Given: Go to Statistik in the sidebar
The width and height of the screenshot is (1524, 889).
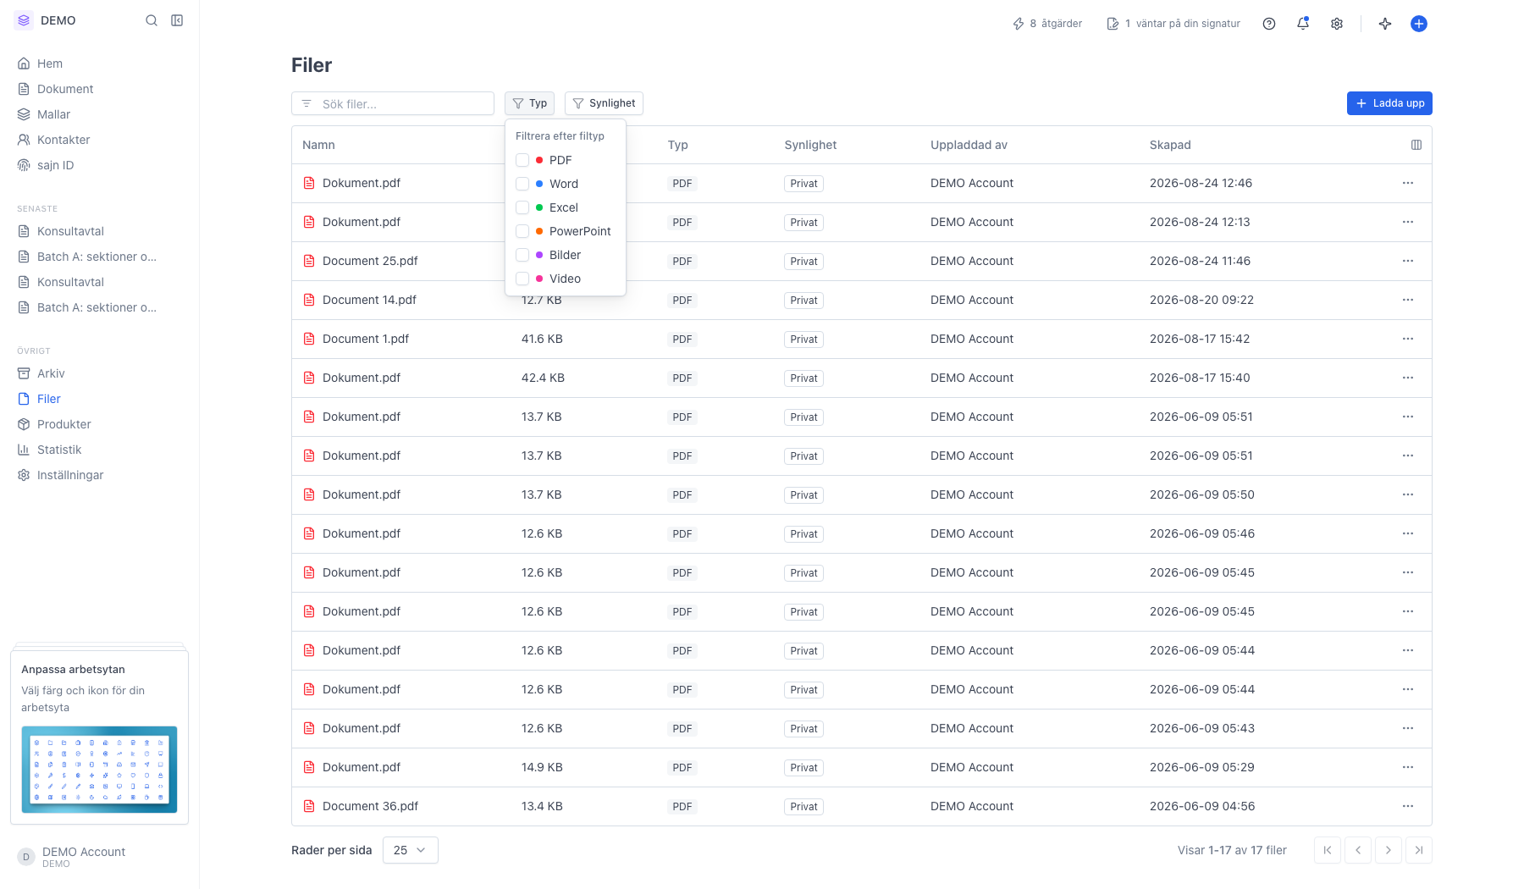Looking at the screenshot, I should [59, 450].
